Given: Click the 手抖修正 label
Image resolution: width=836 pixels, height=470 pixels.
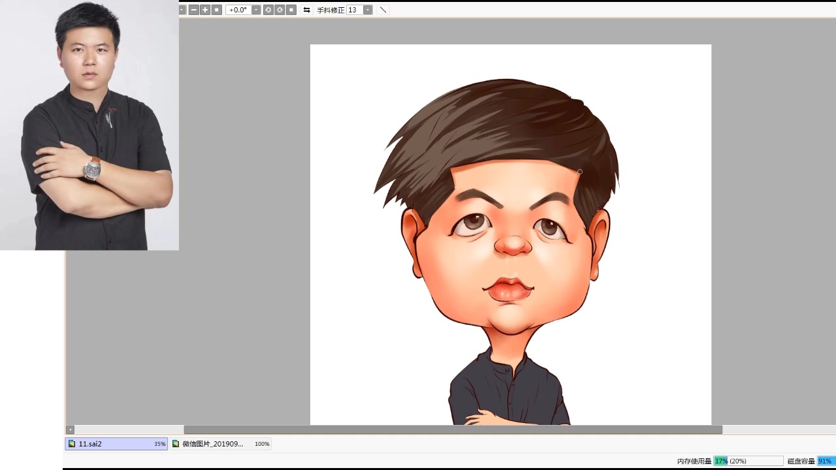Looking at the screenshot, I should click(x=330, y=10).
